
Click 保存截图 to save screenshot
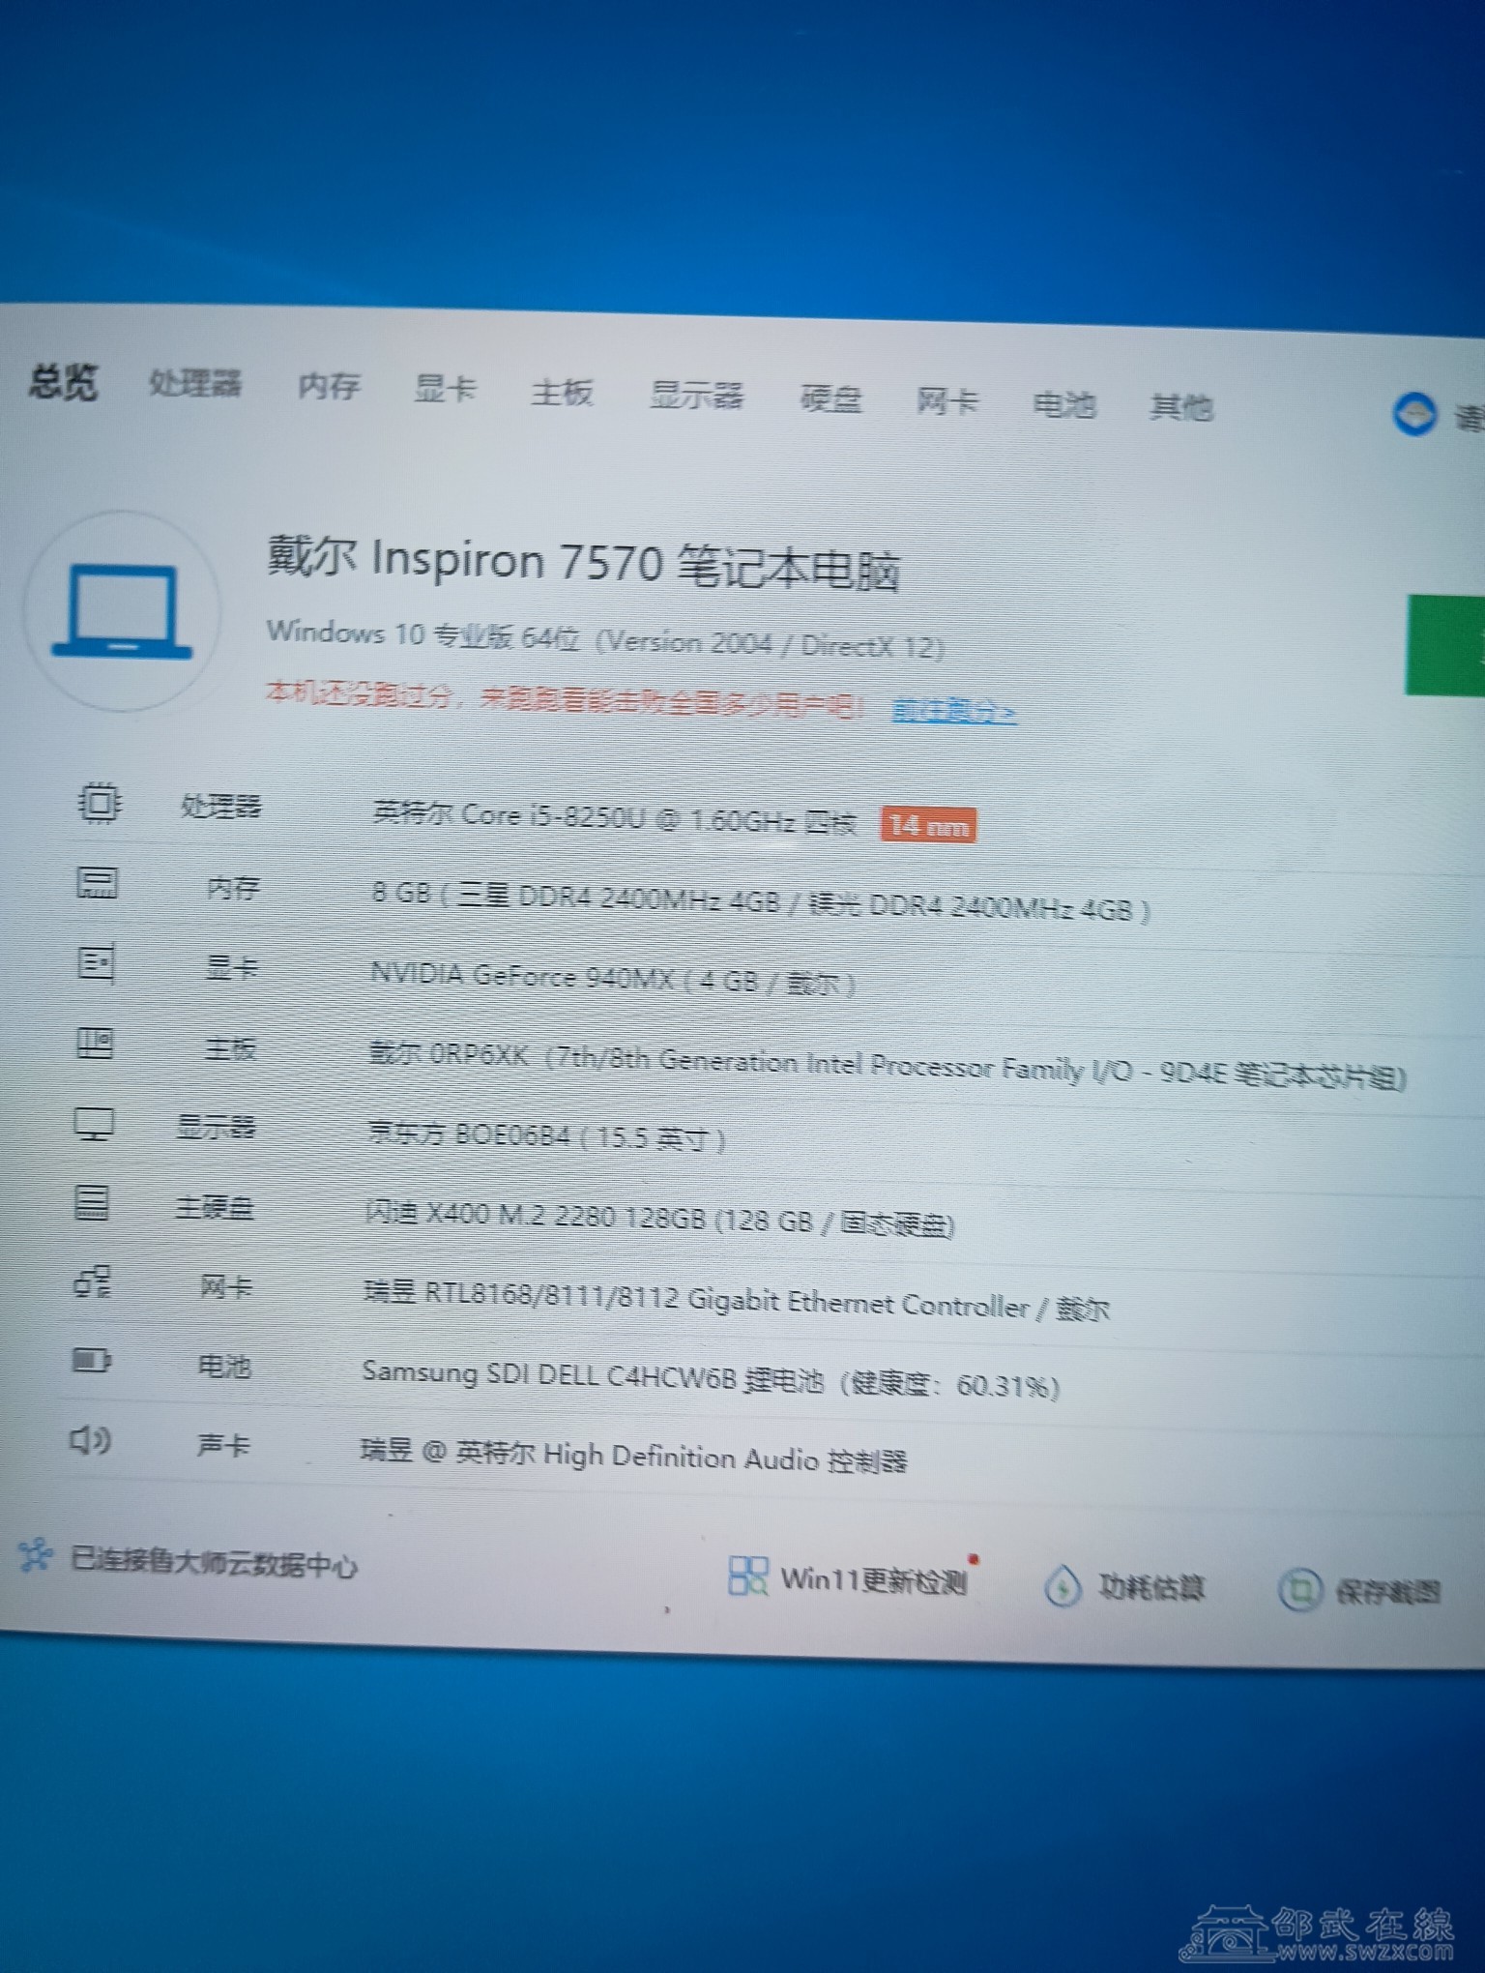1361,1591
